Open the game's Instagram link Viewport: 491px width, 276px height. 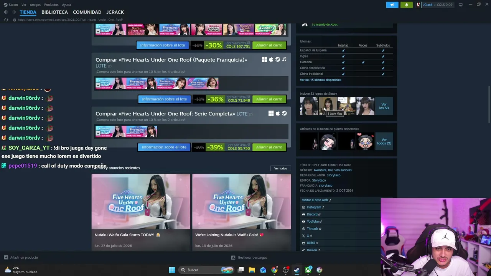pyautogui.click(x=315, y=207)
